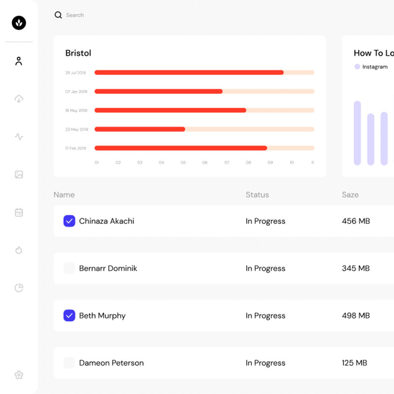
Task: Open the image gallery sidebar icon
Action: 19,174
